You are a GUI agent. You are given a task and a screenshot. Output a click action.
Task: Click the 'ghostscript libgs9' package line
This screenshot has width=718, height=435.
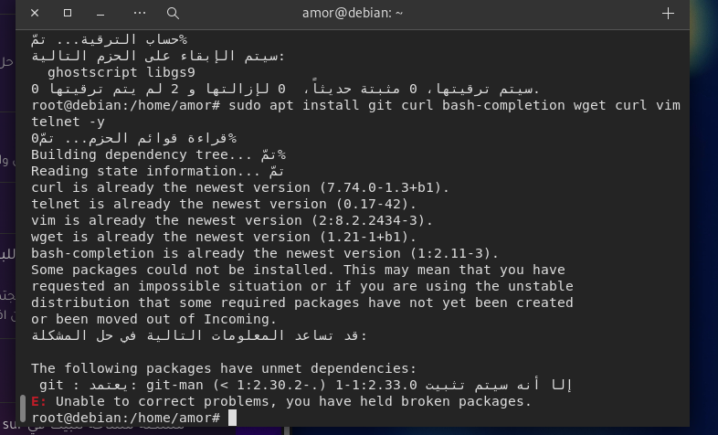click(x=121, y=72)
